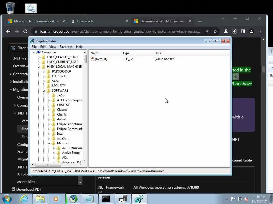Collapse the Microsoft key arrow
This screenshot has height=204, width=273.
tap(49, 143)
